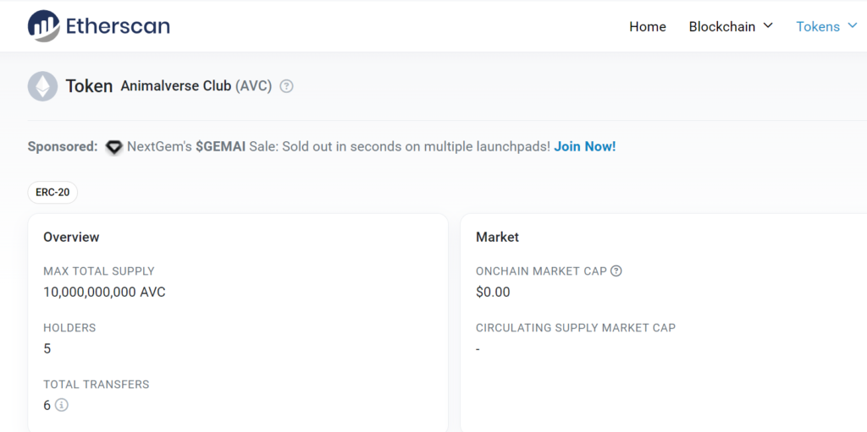Click the CIRCULATING SUPPLY MARKET CAP label
This screenshot has width=867, height=432.
pyautogui.click(x=576, y=327)
